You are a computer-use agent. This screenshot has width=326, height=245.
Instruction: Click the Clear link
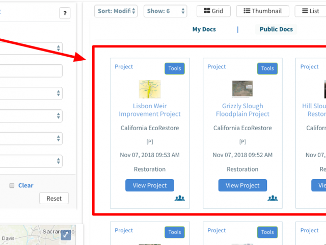click(x=26, y=185)
